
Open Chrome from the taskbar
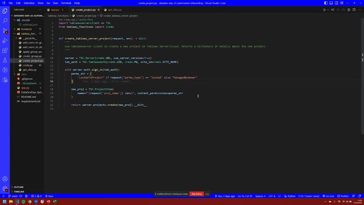[x=30, y=202]
